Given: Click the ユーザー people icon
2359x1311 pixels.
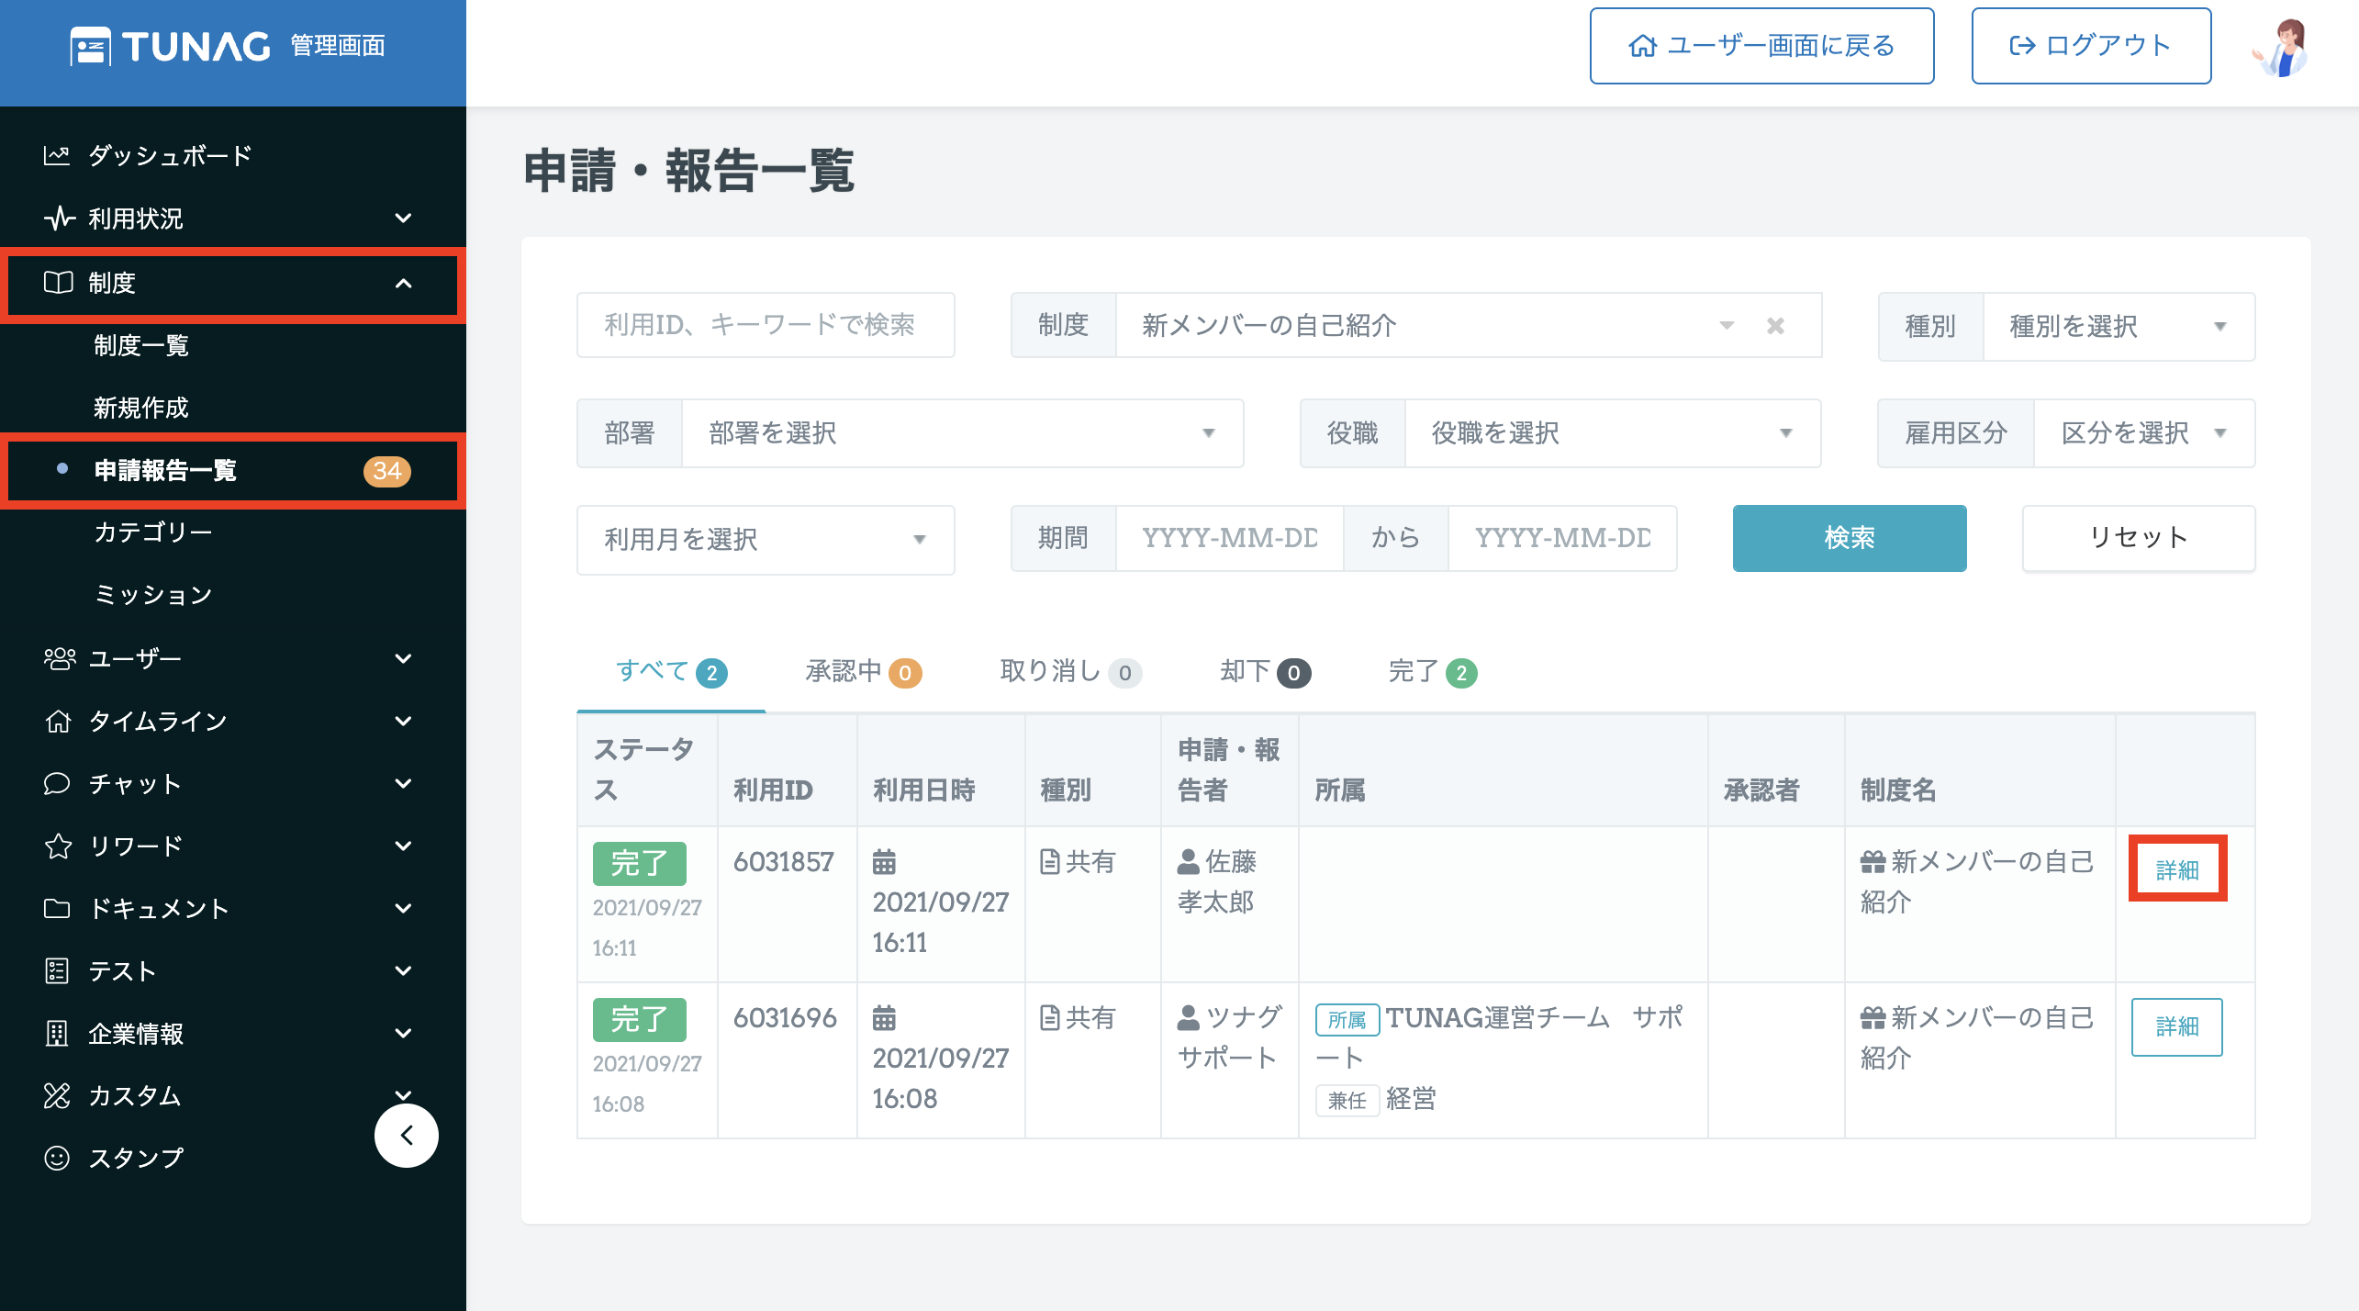Looking at the screenshot, I should click(60, 658).
